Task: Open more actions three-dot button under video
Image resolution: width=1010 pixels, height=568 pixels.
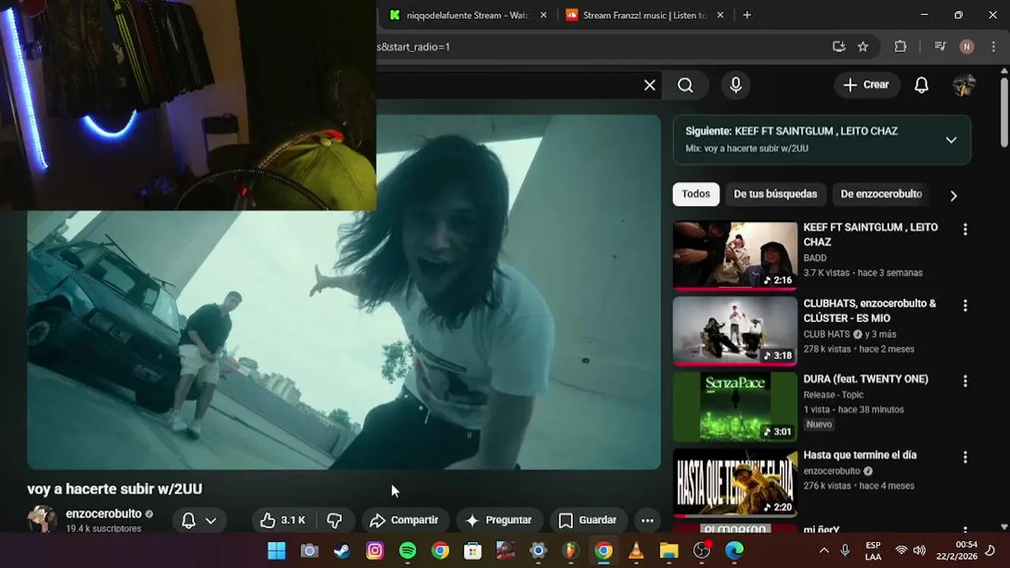Action: click(x=647, y=521)
